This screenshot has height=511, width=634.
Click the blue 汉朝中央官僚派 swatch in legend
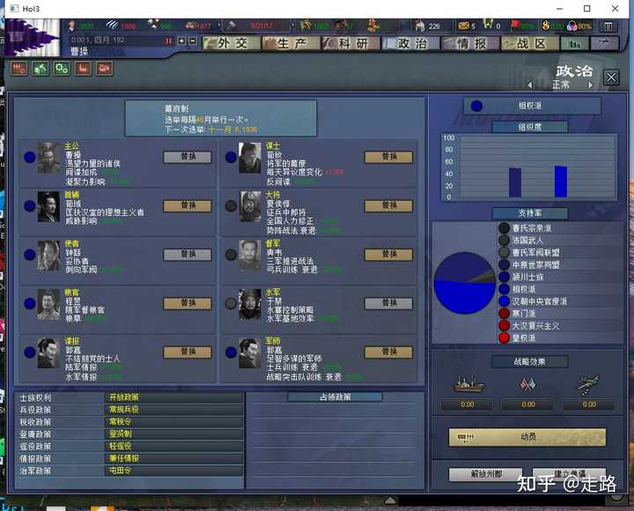(504, 301)
